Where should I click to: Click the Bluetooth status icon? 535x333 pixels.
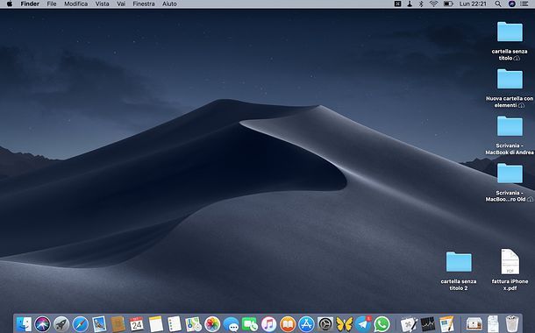(421, 4)
